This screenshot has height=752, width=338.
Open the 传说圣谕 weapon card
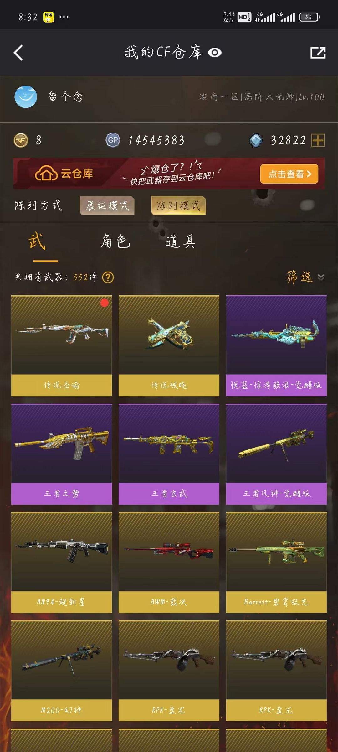point(62,346)
